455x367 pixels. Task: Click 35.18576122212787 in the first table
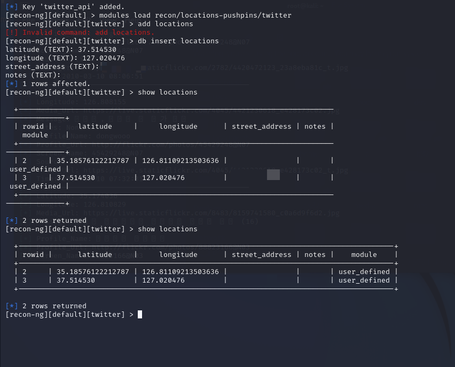tap(93, 161)
